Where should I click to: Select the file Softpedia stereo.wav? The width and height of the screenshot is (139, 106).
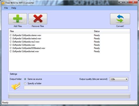26,35
